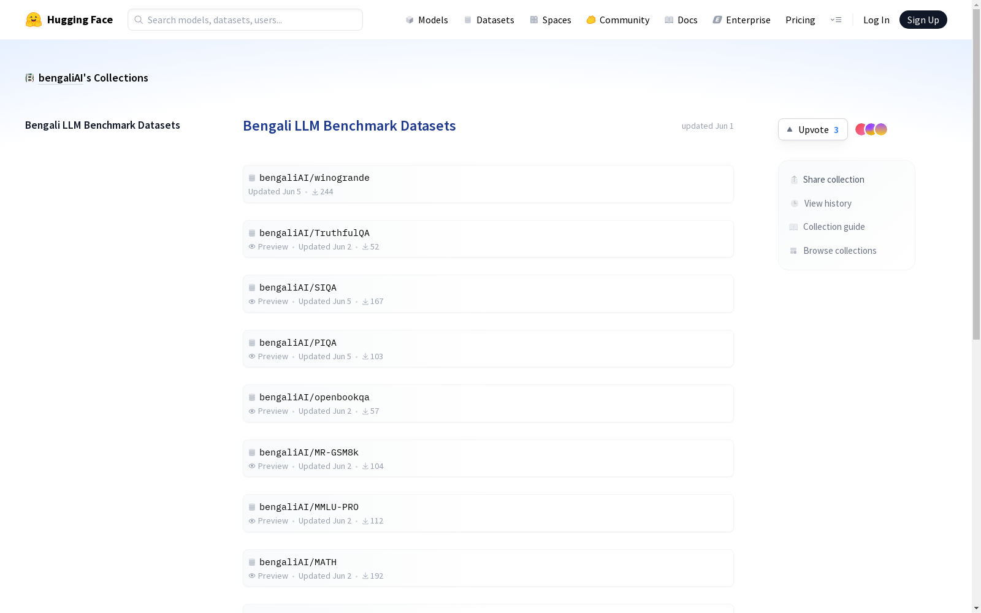Viewport: 981px width, 613px height.
Task: Open the Spaces nav item
Action: (x=551, y=20)
